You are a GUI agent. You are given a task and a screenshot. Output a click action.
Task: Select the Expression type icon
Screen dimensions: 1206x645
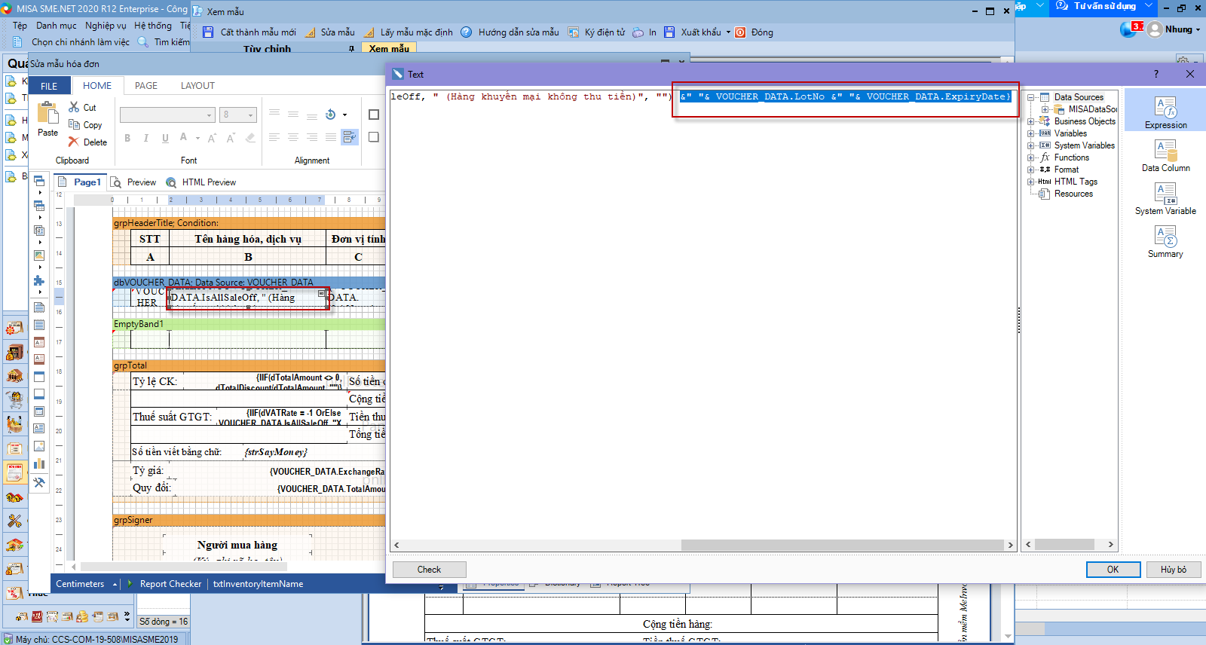[x=1165, y=109]
